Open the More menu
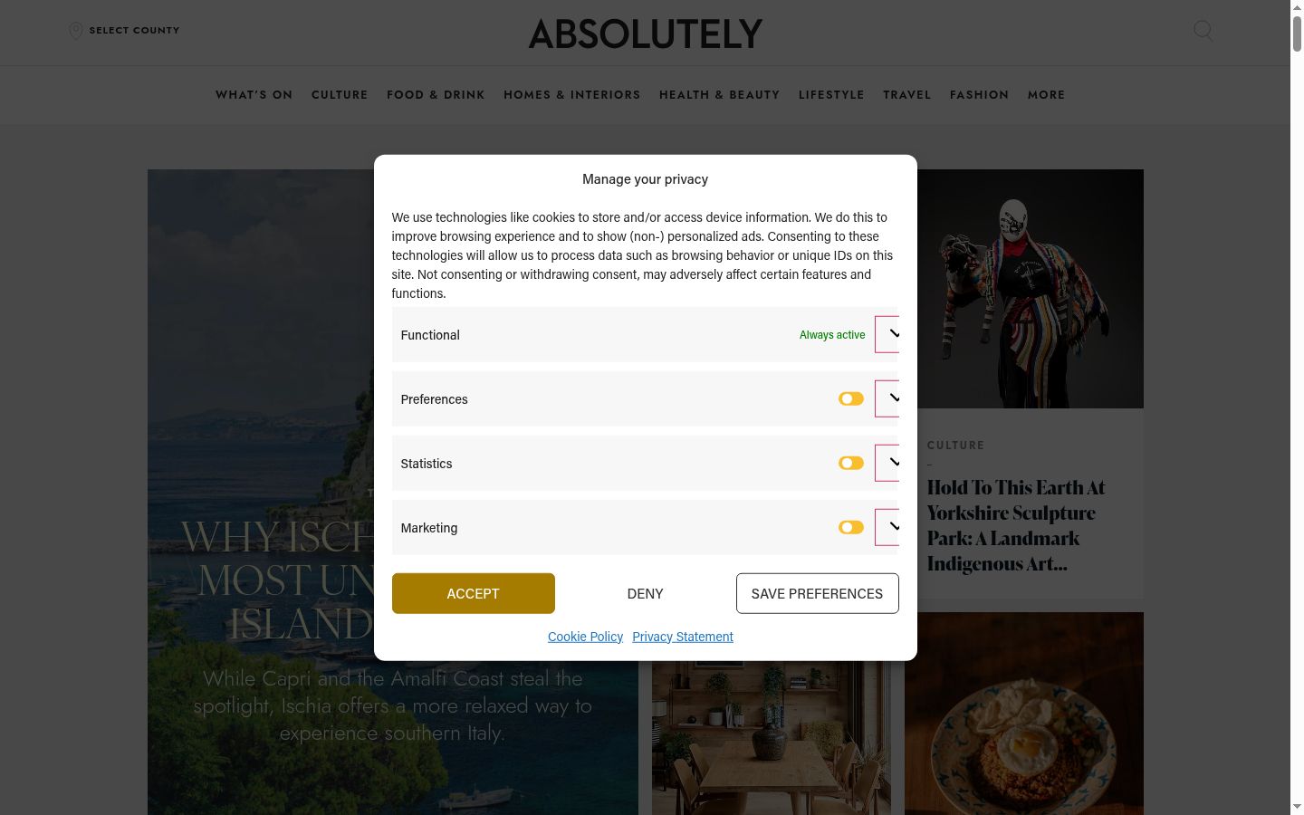Screen dimensions: 1304x815 [1046, 95]
